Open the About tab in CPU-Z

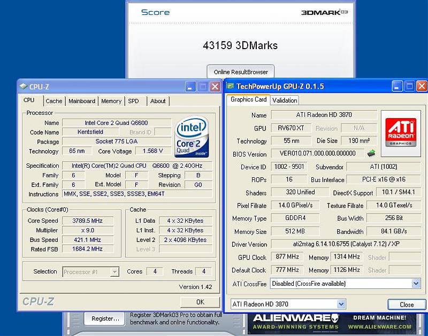(158, 101)
